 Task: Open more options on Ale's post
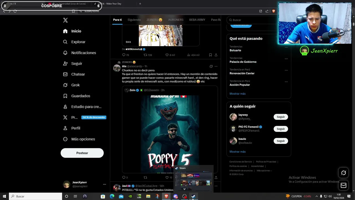pyautogui.click(x=216, y=66)
